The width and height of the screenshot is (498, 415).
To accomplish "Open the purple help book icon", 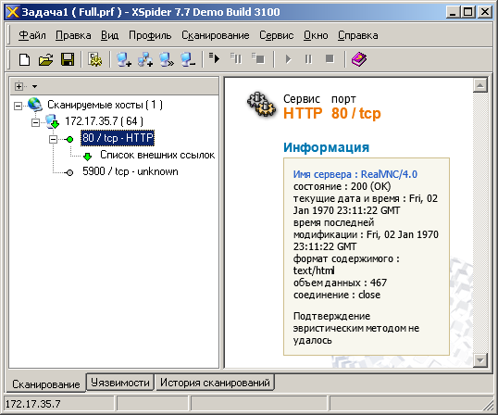I will [359, 59].
